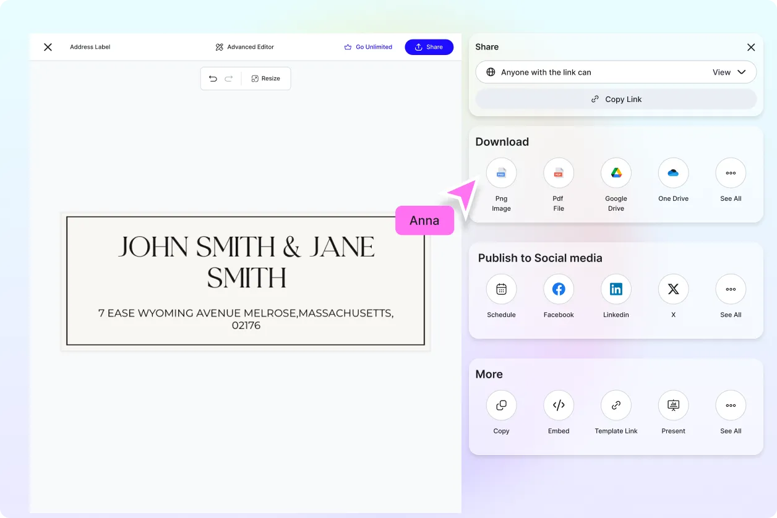Save the design to Google Drive
The height and width of the screenshot is (518, 777).
pos(616,173)
